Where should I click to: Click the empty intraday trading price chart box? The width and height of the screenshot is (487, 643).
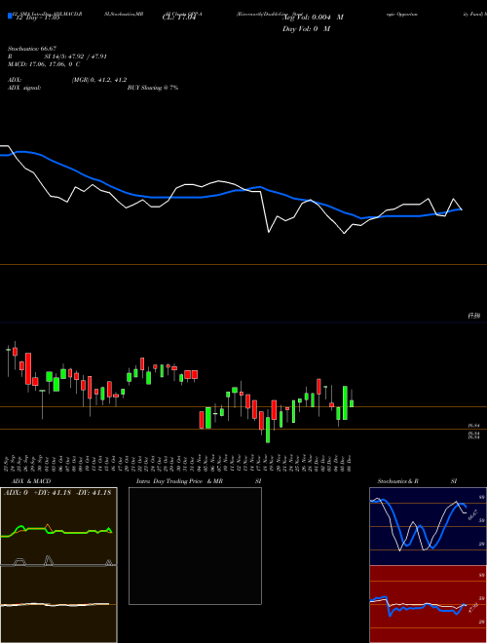195,546
